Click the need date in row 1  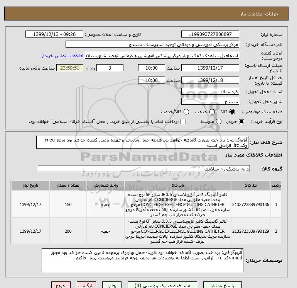30,204
